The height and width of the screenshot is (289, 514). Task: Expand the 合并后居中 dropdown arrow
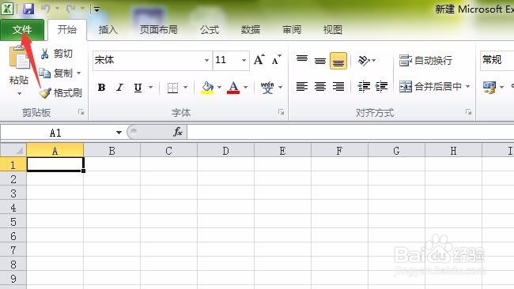(468, 86)
